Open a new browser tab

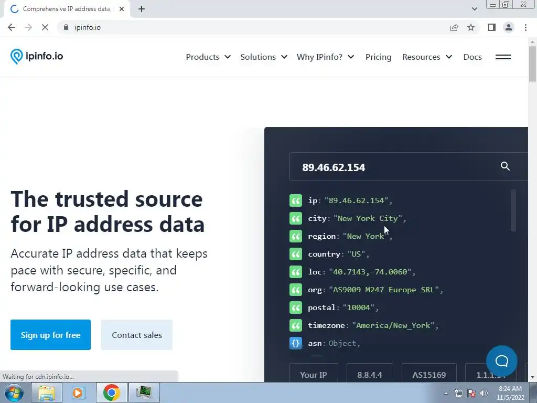tap(142, 9)
